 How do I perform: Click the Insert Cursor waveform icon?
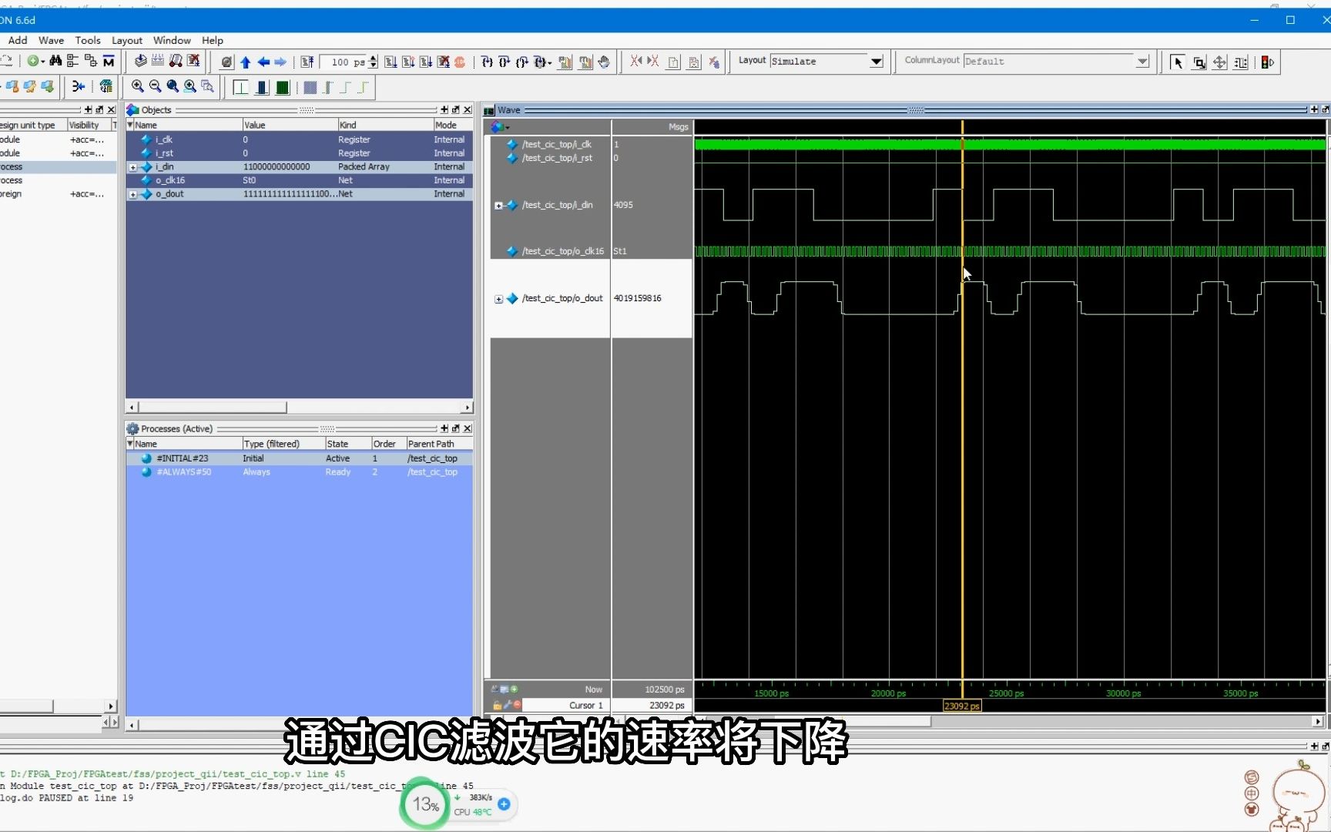[240, 87]
